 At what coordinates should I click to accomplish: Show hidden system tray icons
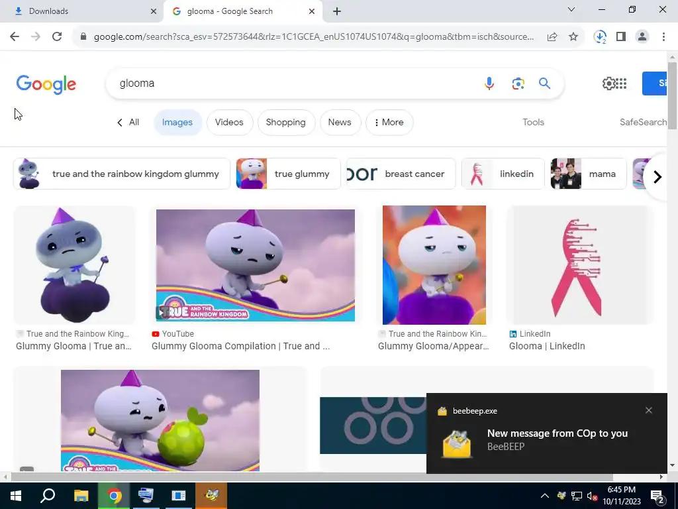click(x=544, y=496)
